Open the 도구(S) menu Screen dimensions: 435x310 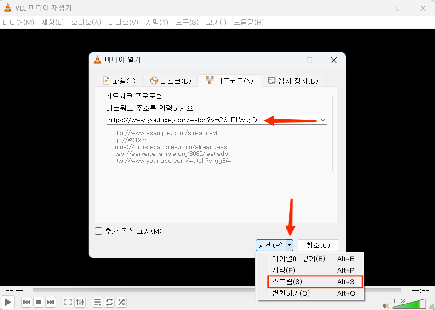[x=187, y=22]
